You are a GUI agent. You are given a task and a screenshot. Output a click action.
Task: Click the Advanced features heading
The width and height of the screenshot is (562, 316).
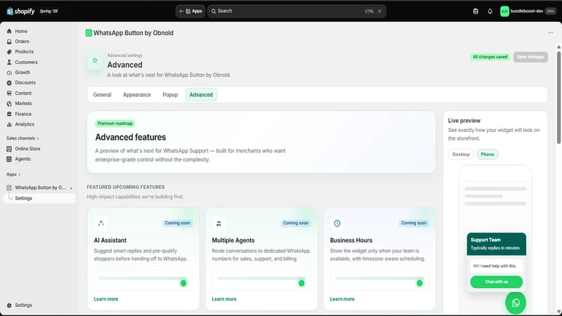click(131, 137)
